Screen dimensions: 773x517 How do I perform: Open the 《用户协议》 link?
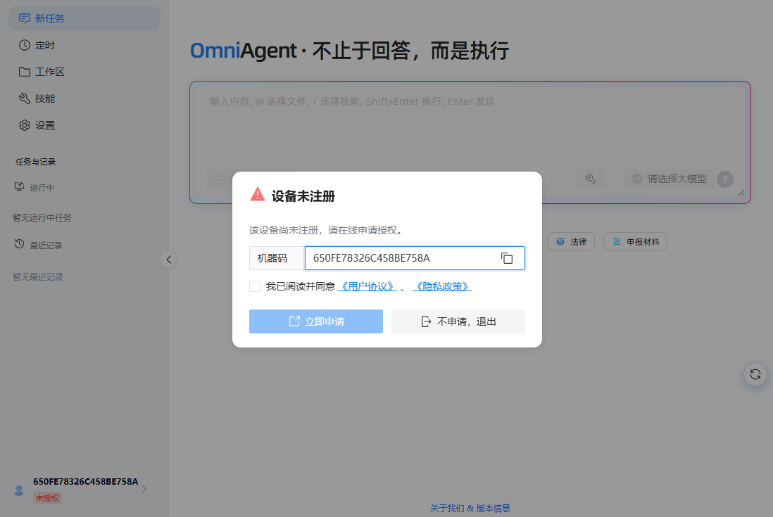(367, 286)
